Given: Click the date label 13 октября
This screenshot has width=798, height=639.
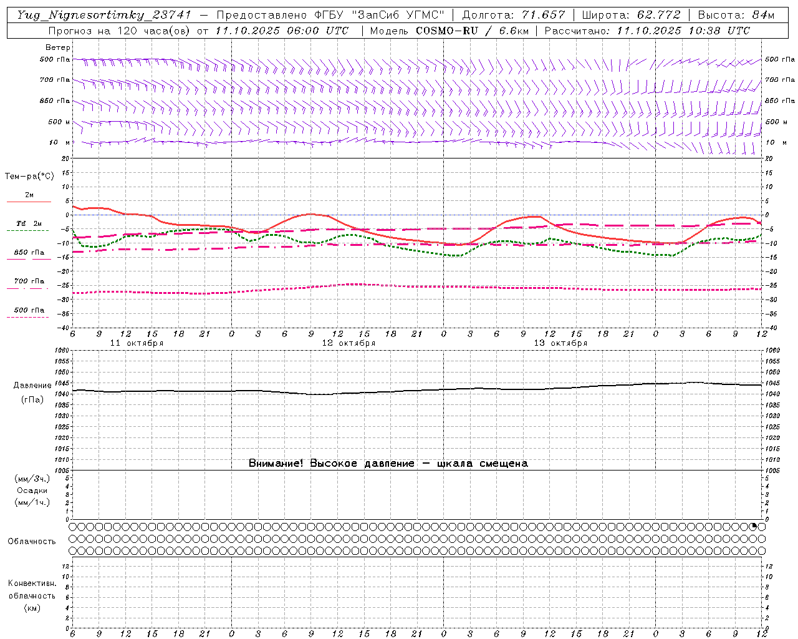Looking at the screenshot, I should point(560,343).
